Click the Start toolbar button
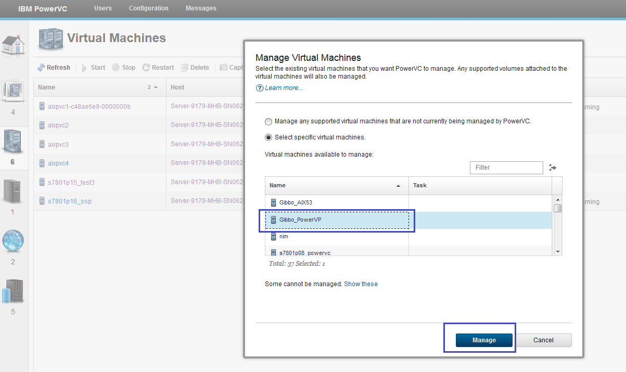The height and width of the screenshot is (372, 626). tap(93, 68)
